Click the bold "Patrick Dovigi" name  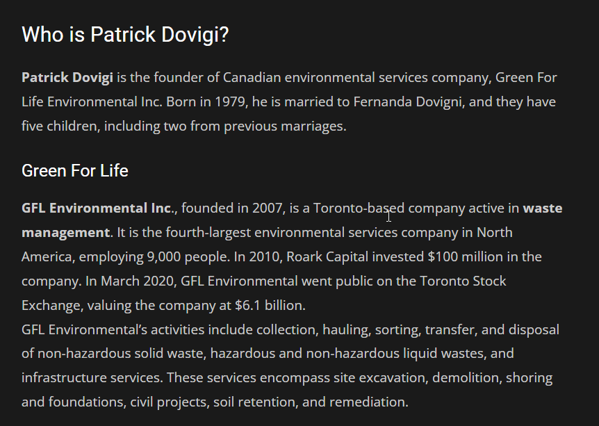67,77
